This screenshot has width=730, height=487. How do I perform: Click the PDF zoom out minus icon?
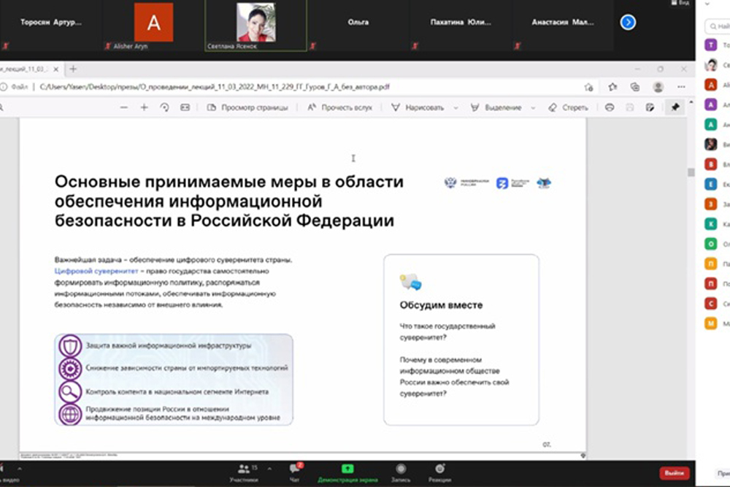[x=123, y=107]
